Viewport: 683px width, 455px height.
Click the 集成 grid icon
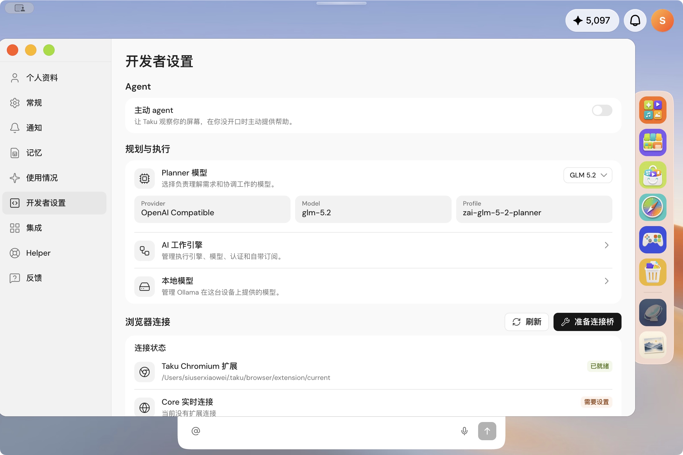[x=15, y=228]
